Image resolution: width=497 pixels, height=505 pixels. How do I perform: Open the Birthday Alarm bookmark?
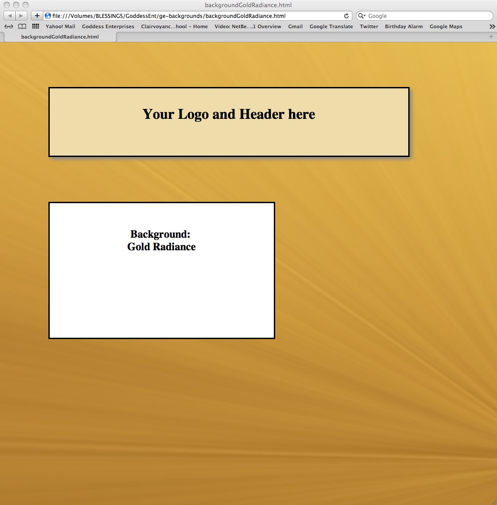[404, 26]
